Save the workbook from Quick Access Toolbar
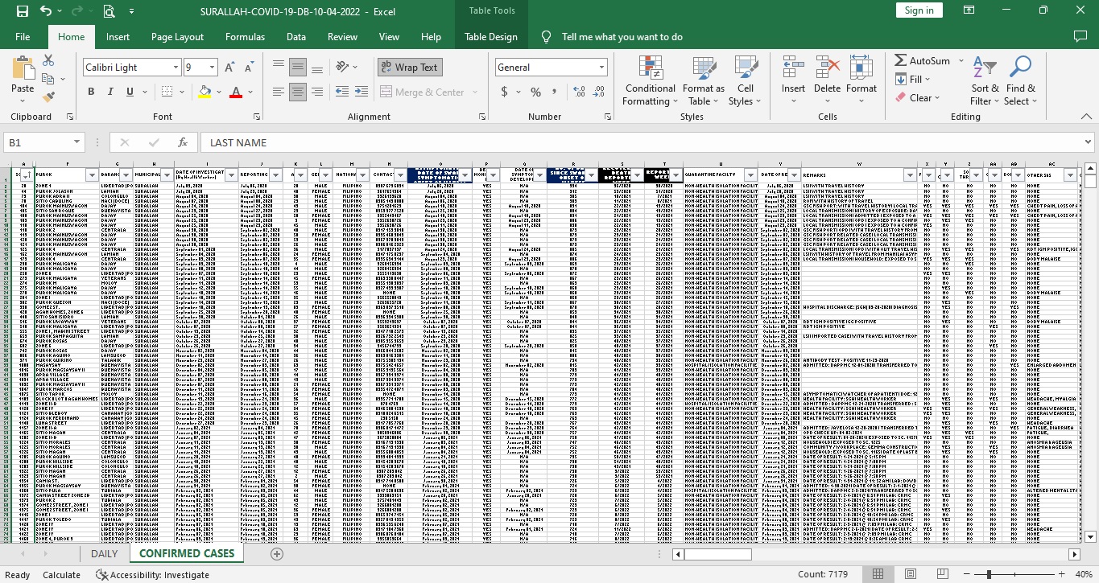 tap(22, 11)
